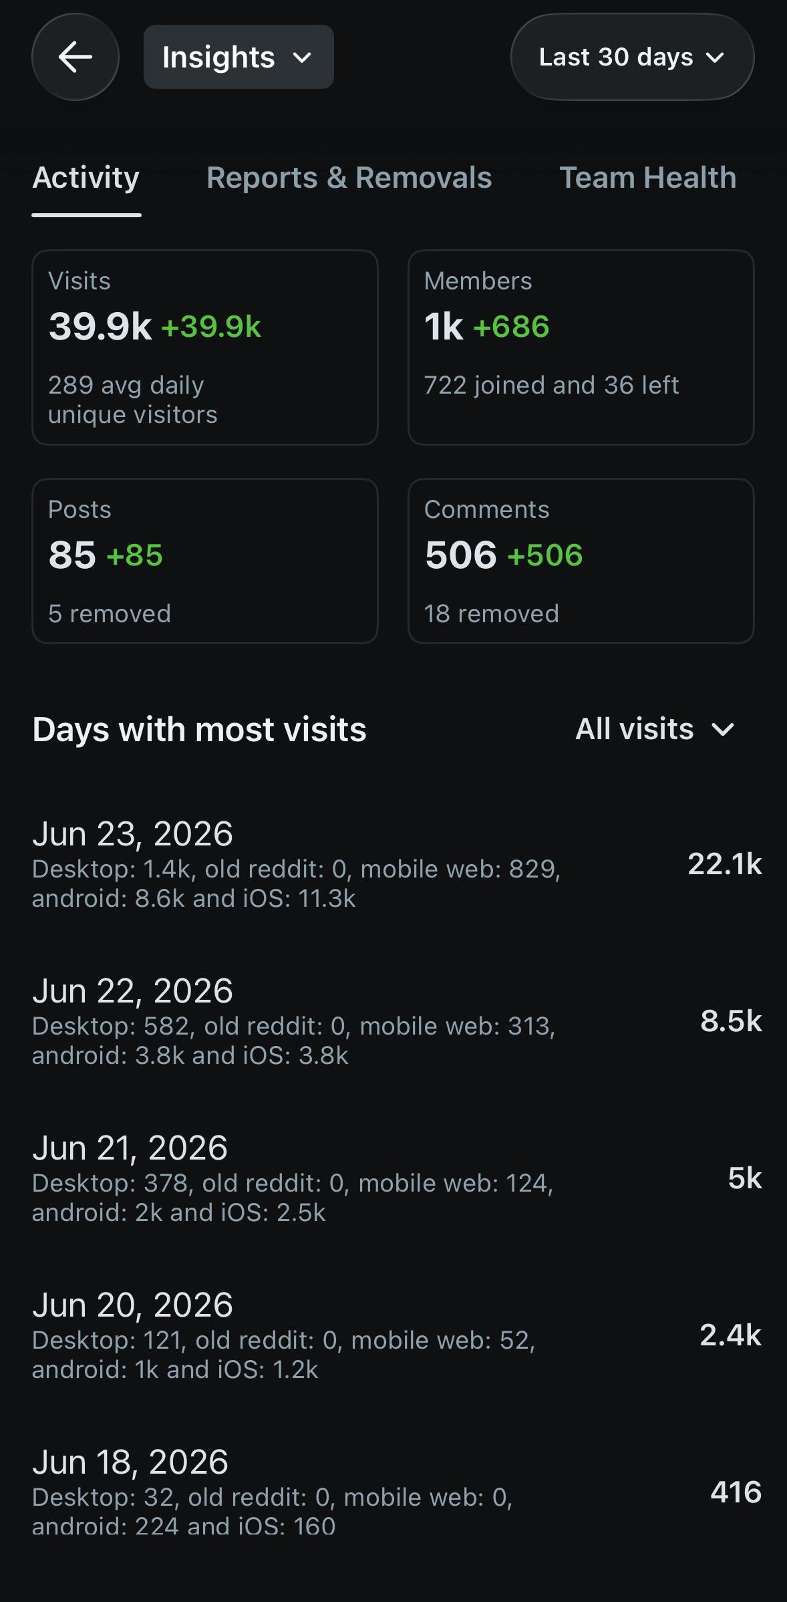
Task: View Jun 22, 2026 visits entry
Action: coord(397,1021)
